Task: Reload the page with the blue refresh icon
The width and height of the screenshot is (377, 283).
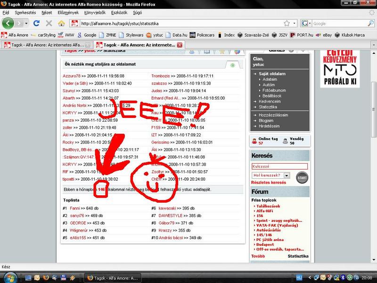Action: tap(37, 23)
